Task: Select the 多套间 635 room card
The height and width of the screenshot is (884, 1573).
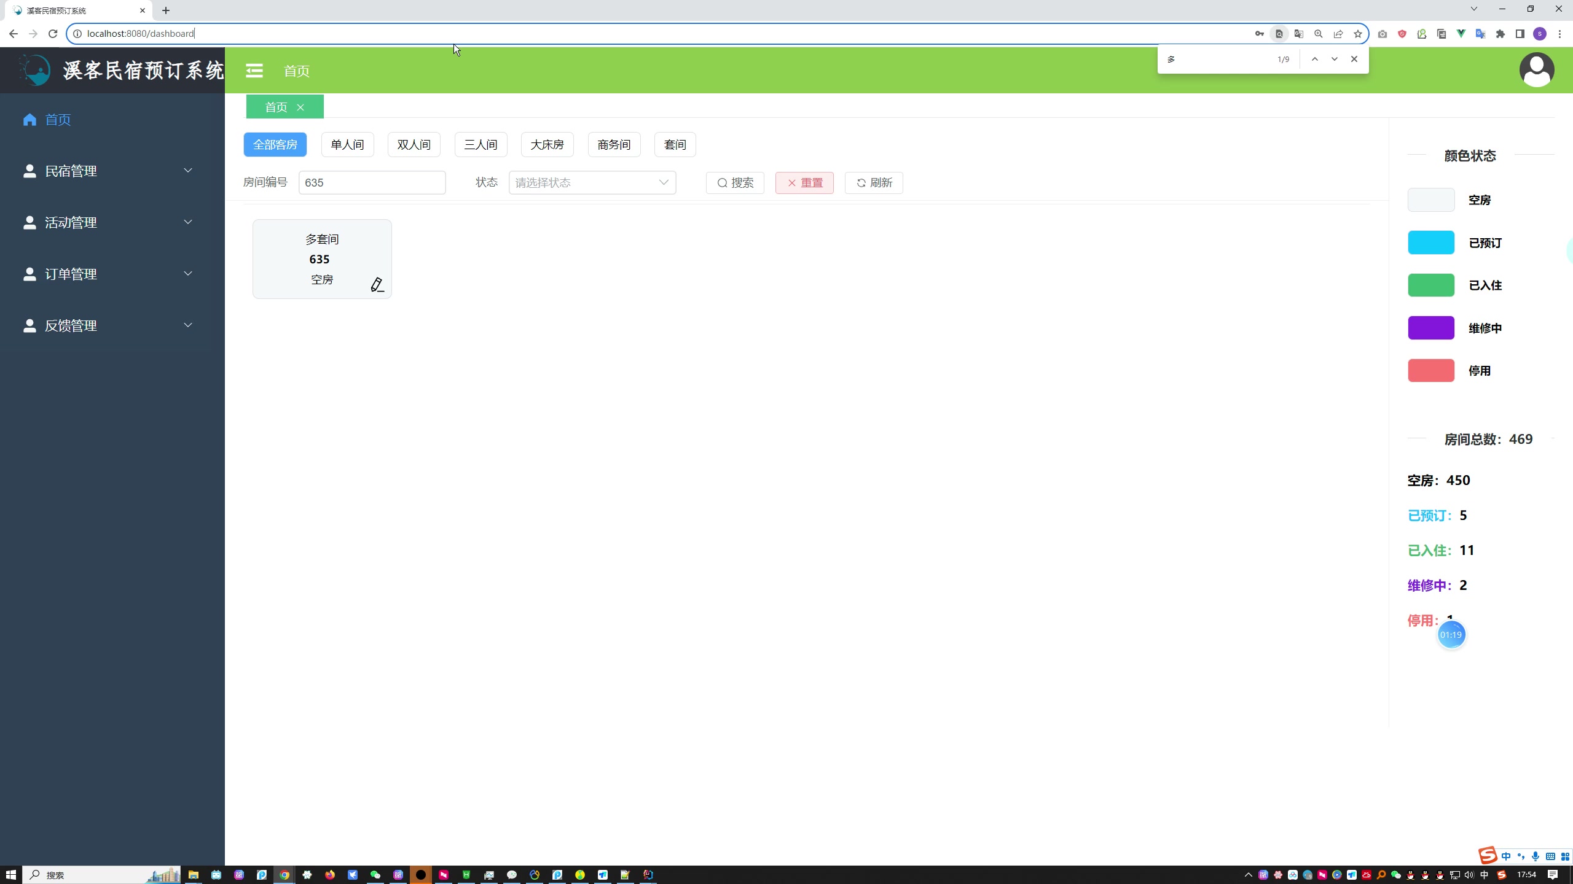Action: coord(322,258)
